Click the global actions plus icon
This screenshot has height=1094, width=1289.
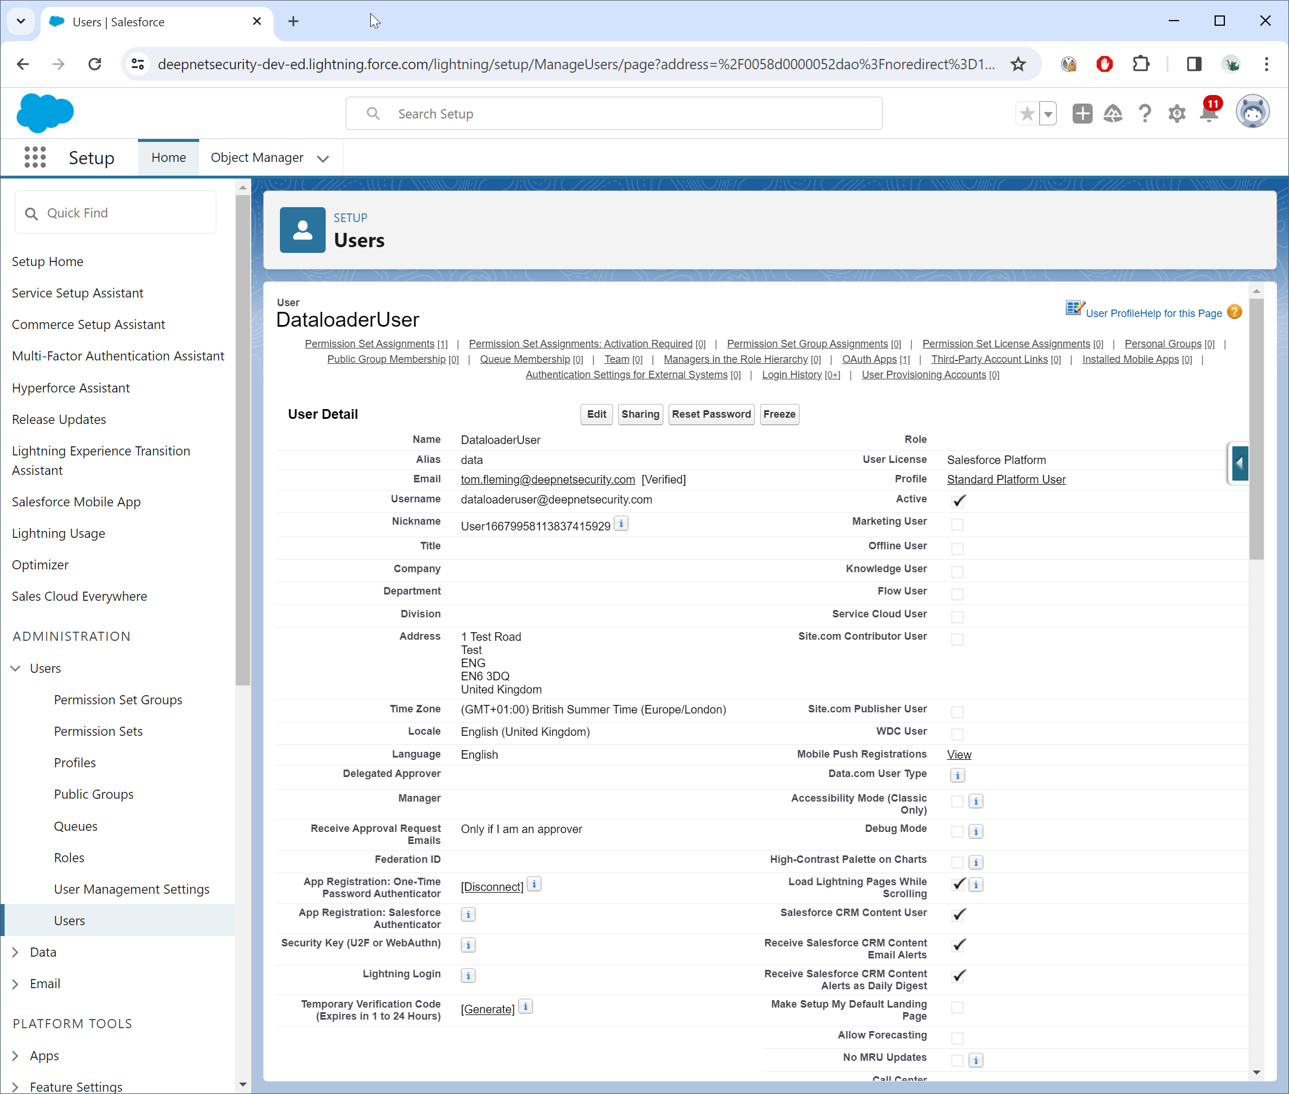point(1082,113)
